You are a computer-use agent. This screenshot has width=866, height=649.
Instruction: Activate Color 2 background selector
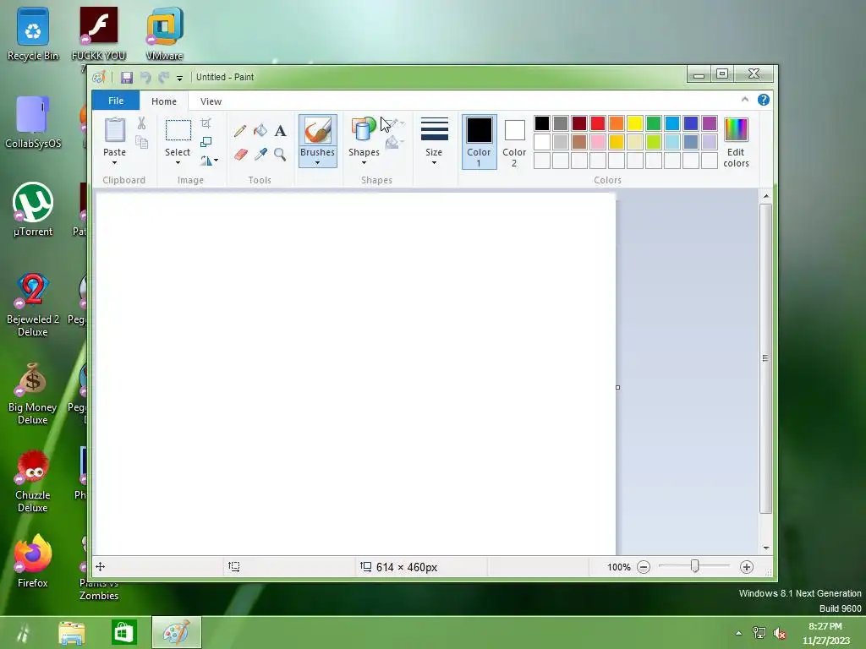514,141
